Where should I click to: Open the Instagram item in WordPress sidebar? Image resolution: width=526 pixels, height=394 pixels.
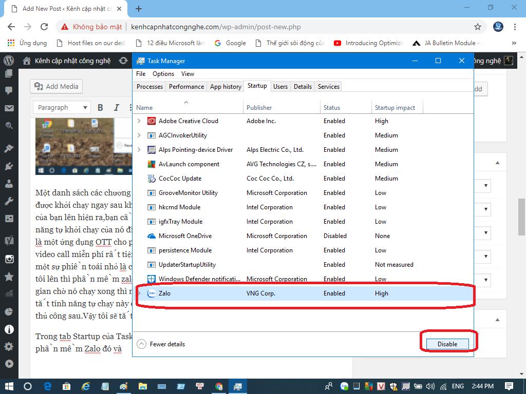9,259
